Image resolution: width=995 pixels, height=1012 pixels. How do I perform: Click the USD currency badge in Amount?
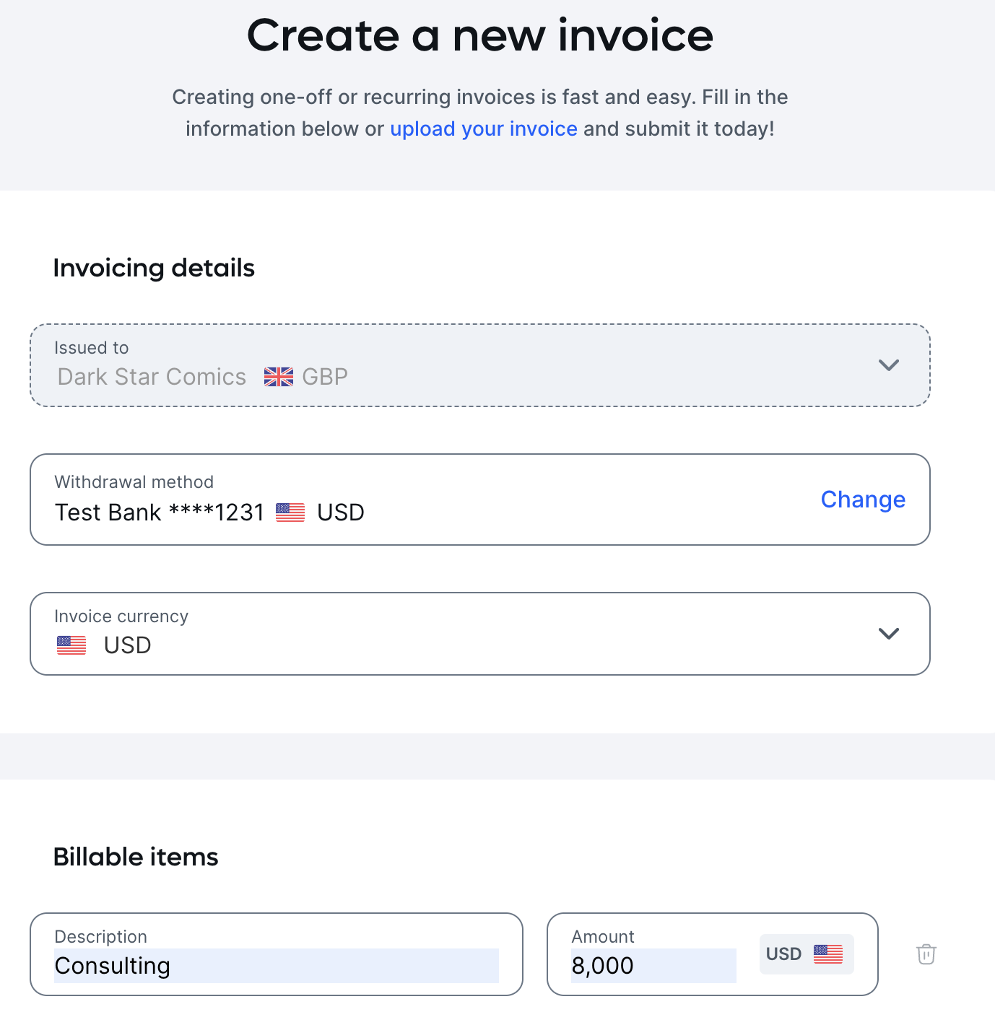coord(807,954)
